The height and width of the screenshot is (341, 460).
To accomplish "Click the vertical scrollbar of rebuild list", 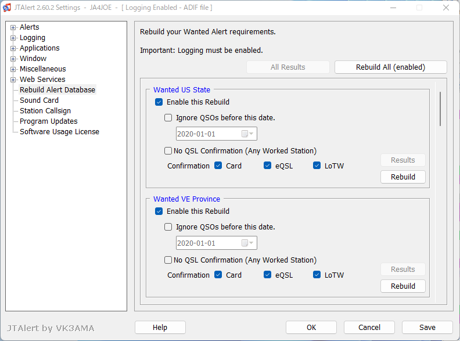I will [x=440, y=109].
